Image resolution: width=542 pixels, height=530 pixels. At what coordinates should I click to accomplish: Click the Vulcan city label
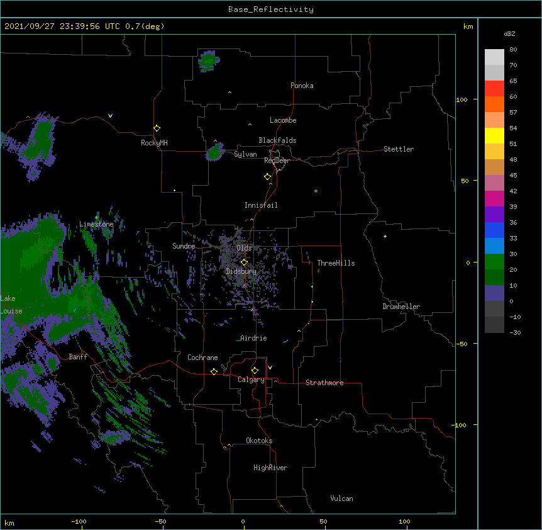pyautogui.click(x=341, y=499)
